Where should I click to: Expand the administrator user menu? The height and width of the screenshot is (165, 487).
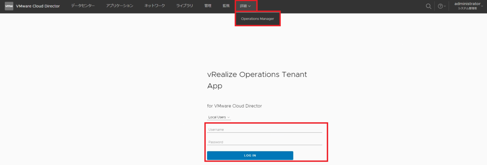[x=469, y=6]
